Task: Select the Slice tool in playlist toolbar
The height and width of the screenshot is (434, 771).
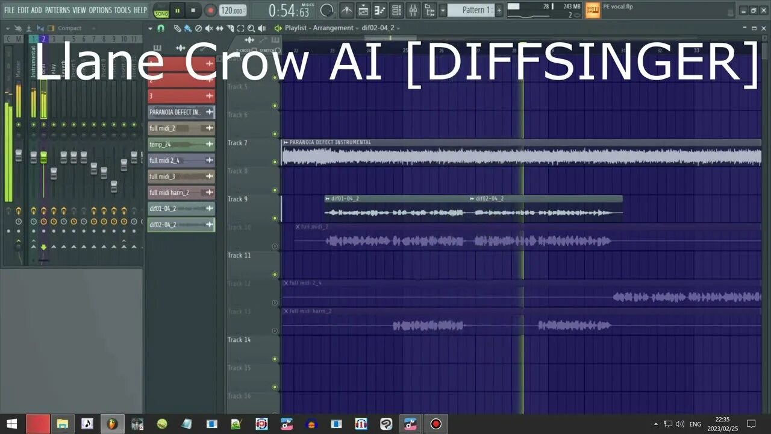Action: coord(230,28)
